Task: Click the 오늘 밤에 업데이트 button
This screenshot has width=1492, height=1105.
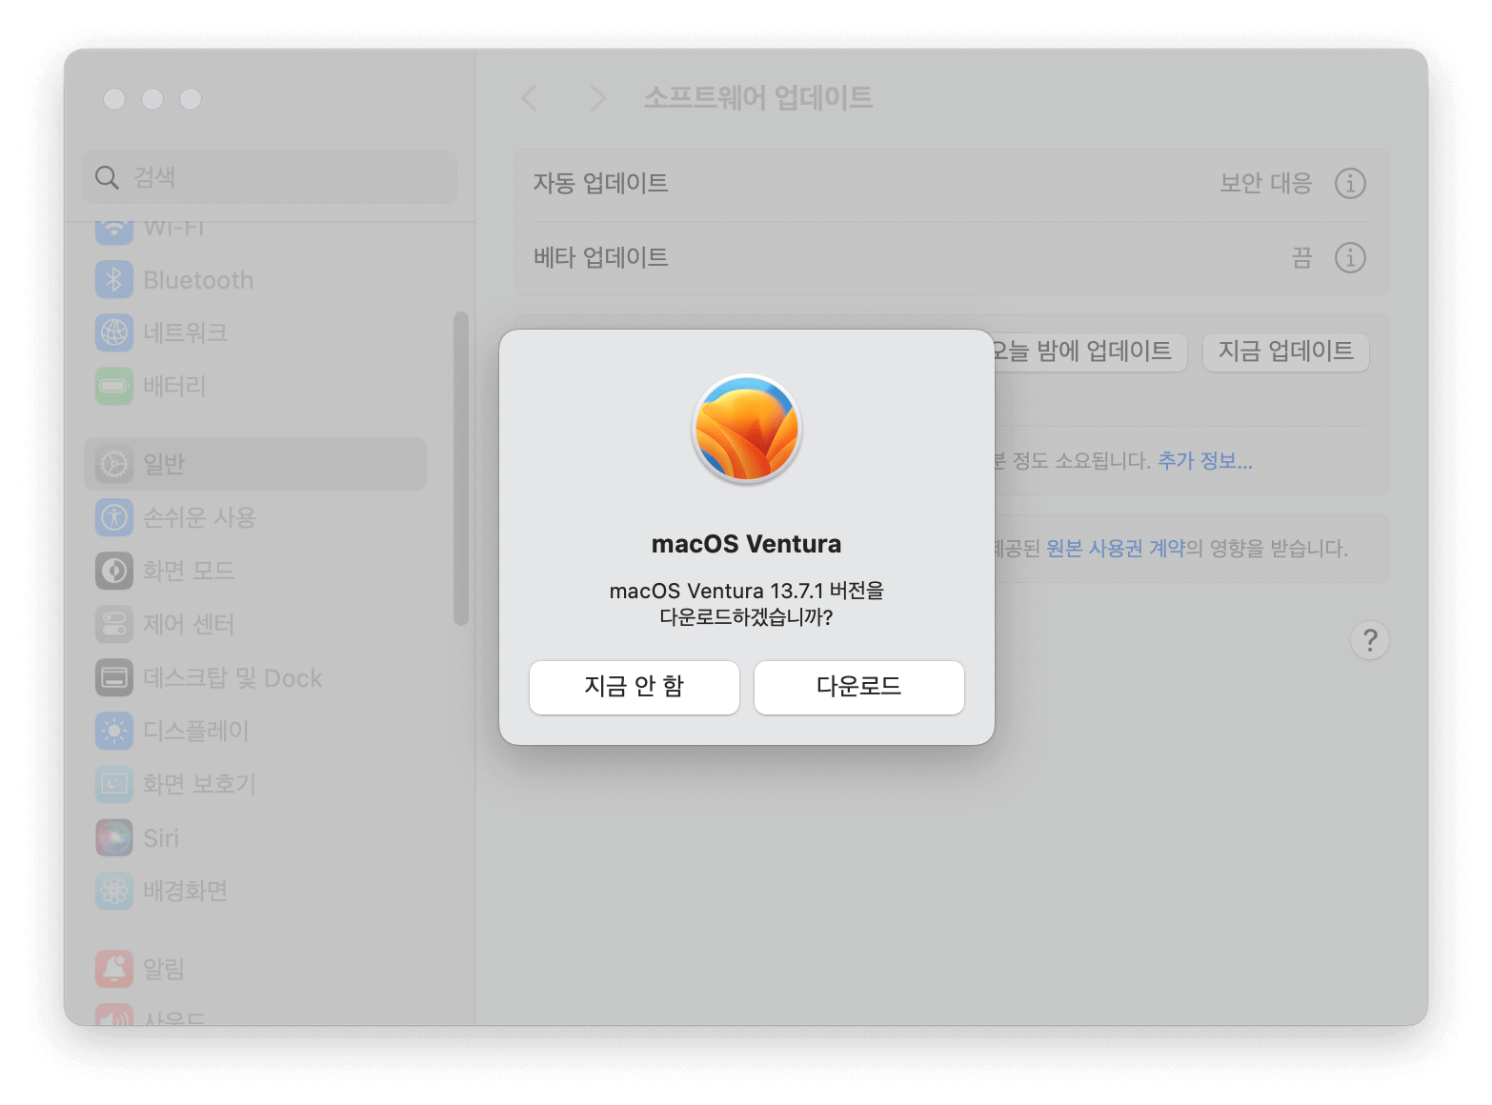Action: (1090, 352)
